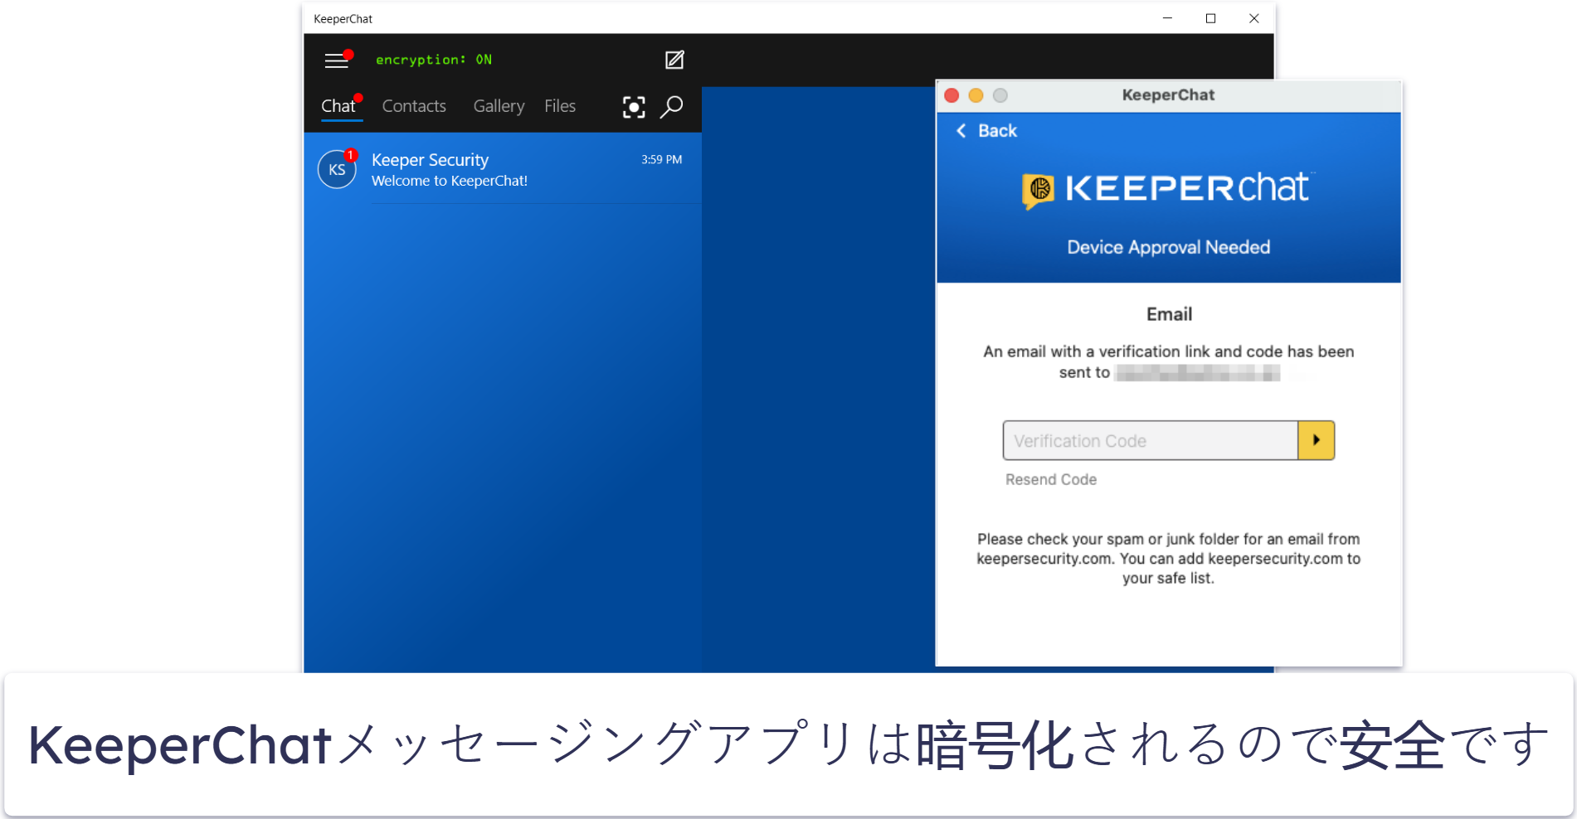Click the 'Device Approval Needed' heading
Screen dimensions: 1577x819
tap(1168, 247)
